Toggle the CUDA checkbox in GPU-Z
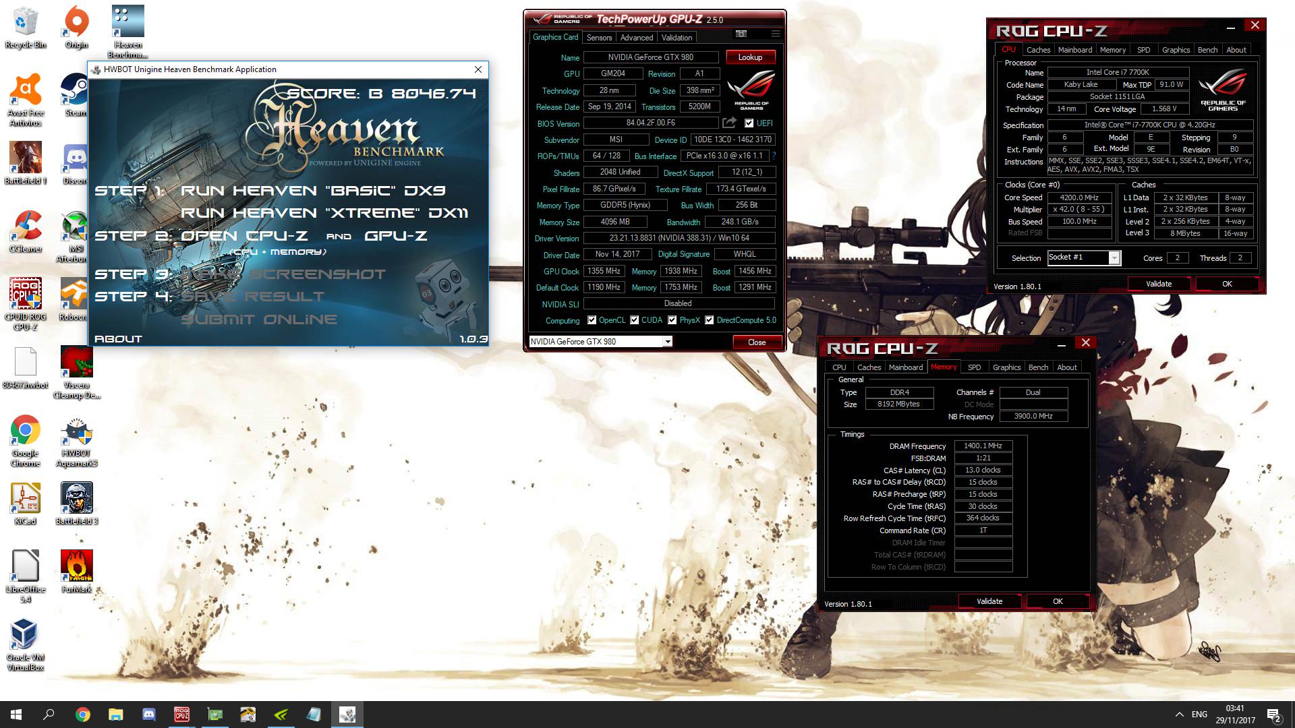Image resolution: width=1295 pixels, height=728 pixels. click(x=634, y=320)
